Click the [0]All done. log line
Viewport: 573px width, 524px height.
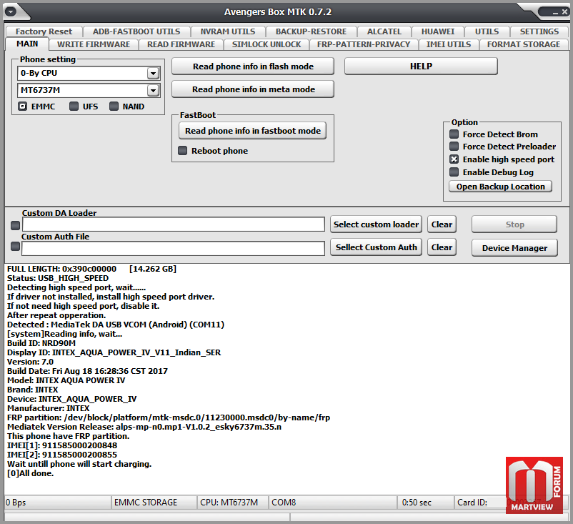pos(30,473)
